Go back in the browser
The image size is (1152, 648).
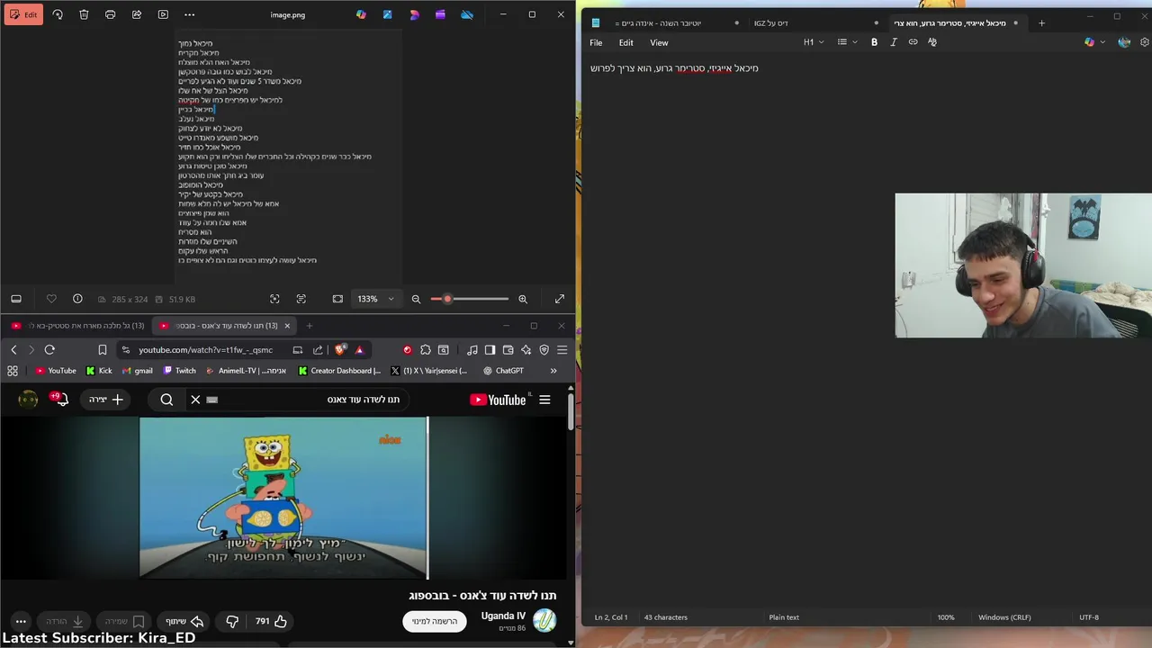[x=13, y=350]
